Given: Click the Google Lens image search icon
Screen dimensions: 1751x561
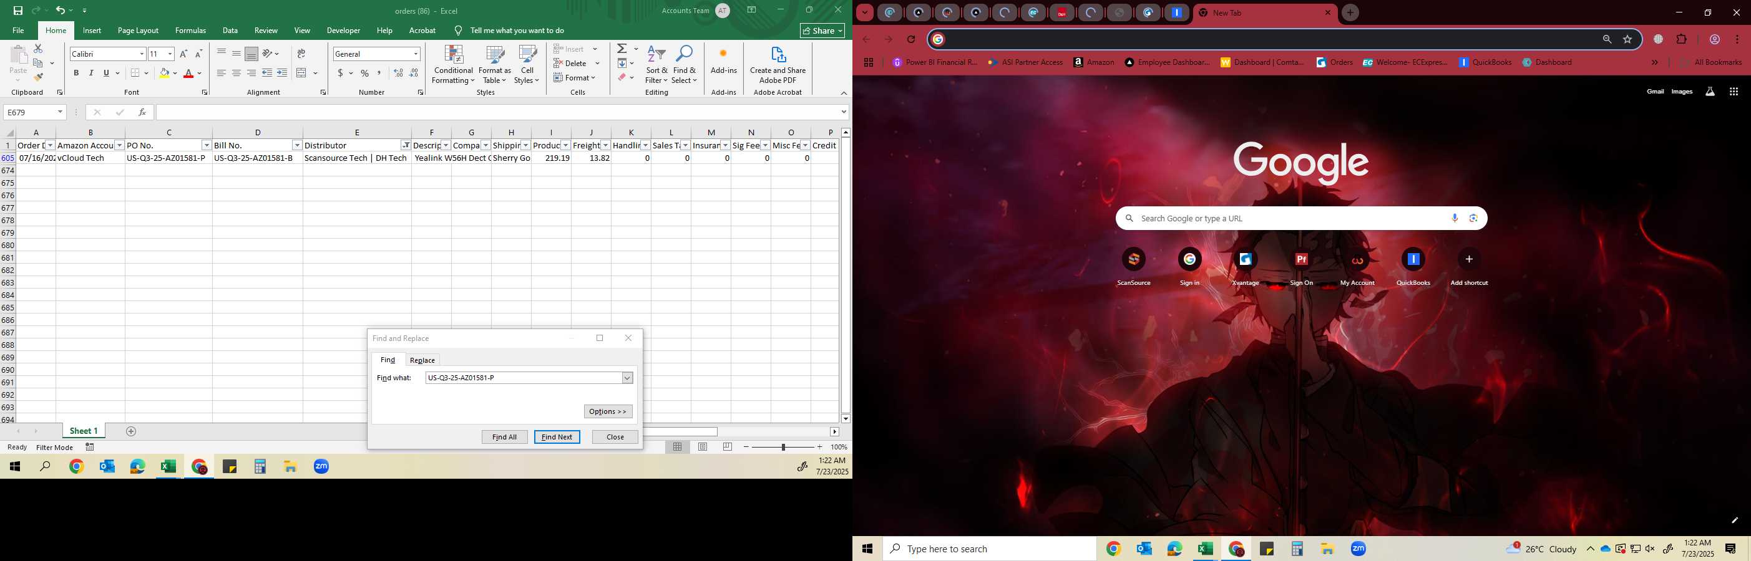Looking at the screenshot, I should (1473, 218).
